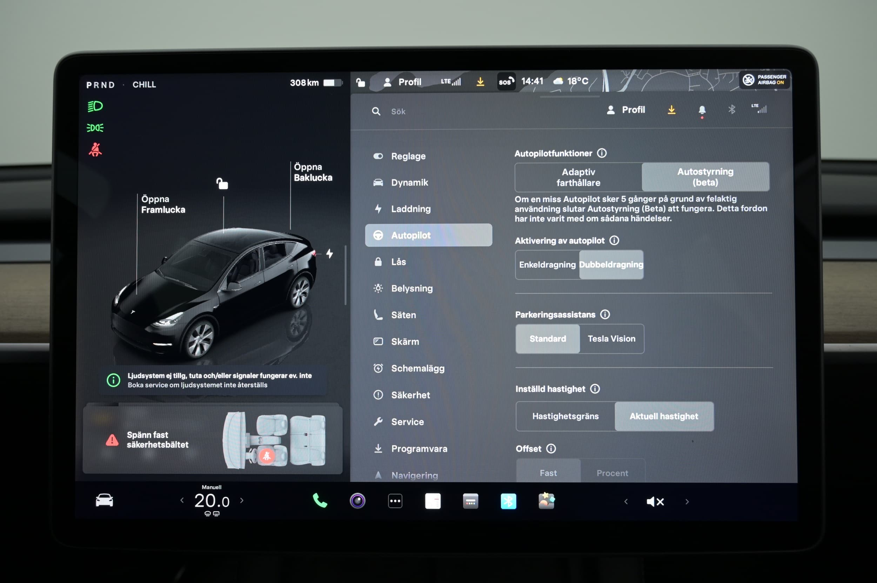Open the Belysning settings menu

coord(429,288)
